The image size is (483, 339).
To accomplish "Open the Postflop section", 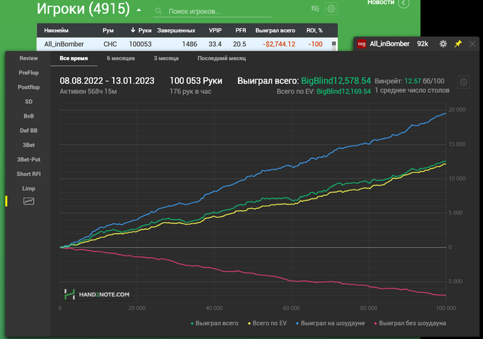I will click(29, 87).
